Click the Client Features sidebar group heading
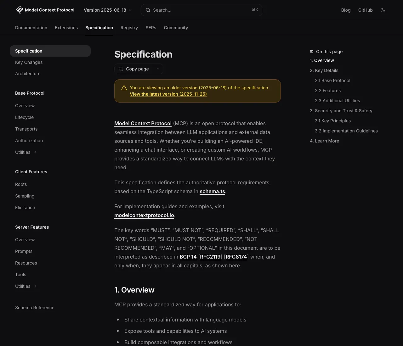Viewport: 403px width, 346px height. click(31, 172)
